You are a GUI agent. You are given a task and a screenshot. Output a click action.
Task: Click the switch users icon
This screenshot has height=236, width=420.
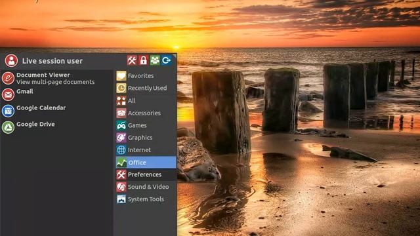pos(155,60)
